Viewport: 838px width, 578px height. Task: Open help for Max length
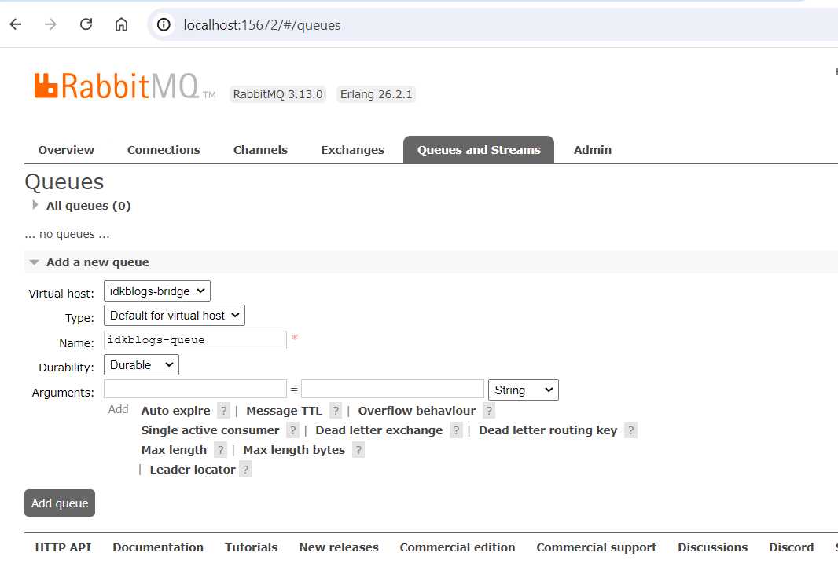220,451
